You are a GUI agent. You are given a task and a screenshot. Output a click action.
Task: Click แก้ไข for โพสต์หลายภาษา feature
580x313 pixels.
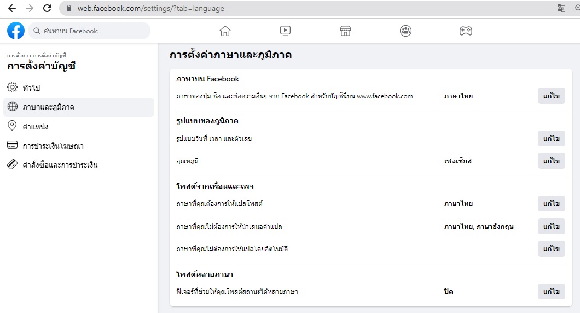coord(551,292)
